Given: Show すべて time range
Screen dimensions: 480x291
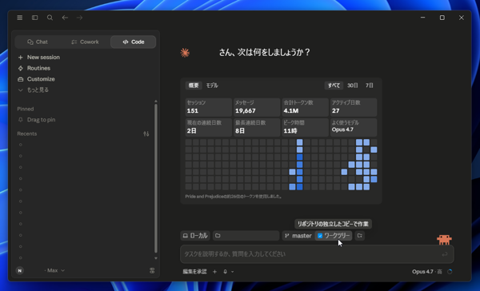Looking at the screenshot, I should (x=334, y=86).
